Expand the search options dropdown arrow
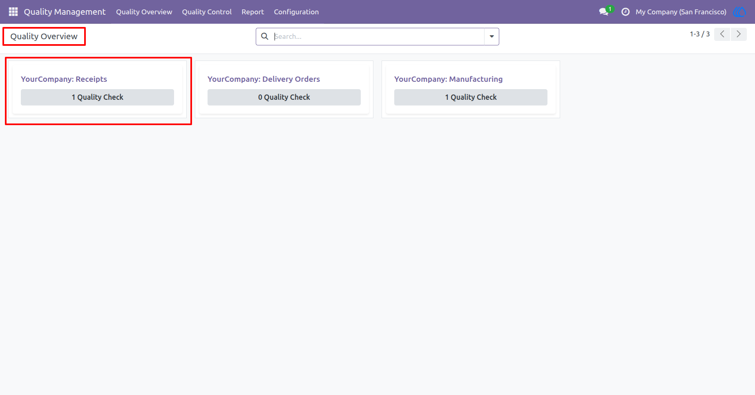This screenshot has width=755, height=395. click(491, 36)
